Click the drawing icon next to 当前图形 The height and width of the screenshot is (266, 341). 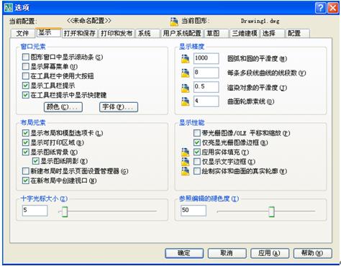(174, 22)
